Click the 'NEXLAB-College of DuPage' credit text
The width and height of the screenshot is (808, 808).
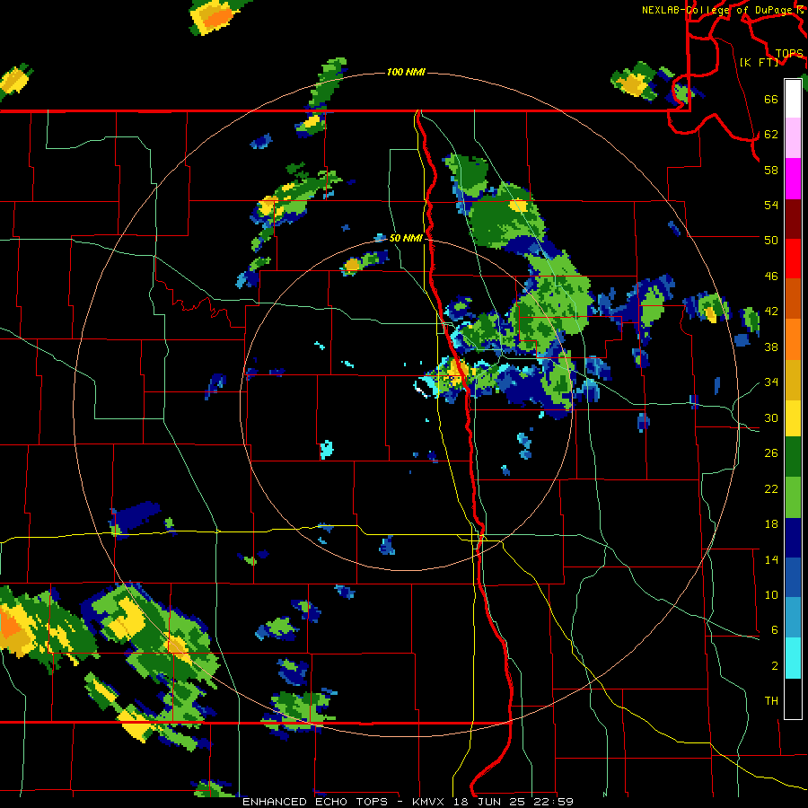[x=719, y=10]
